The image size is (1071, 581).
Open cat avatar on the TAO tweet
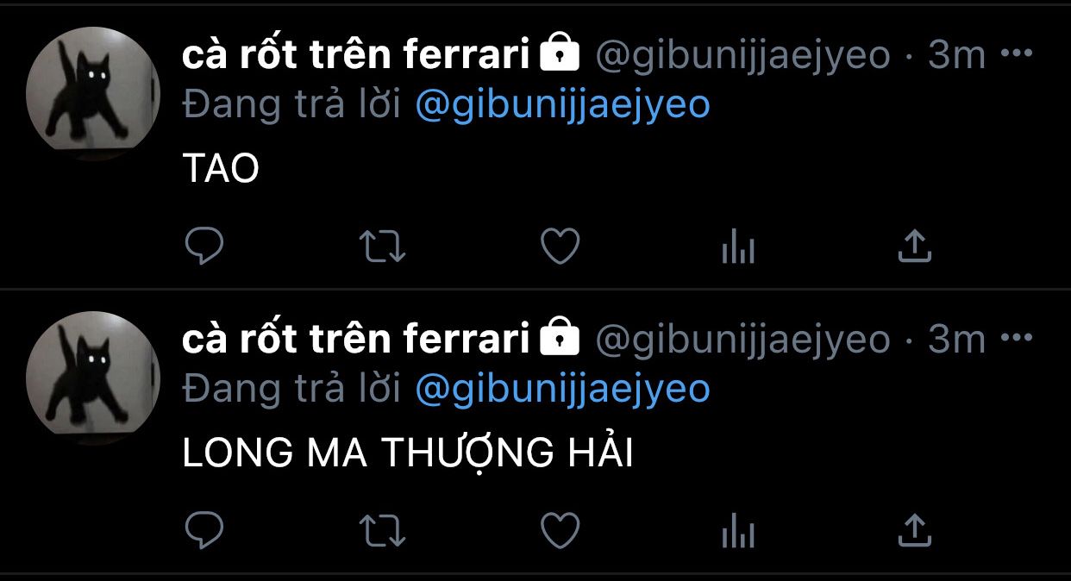(x=93, y=94)
